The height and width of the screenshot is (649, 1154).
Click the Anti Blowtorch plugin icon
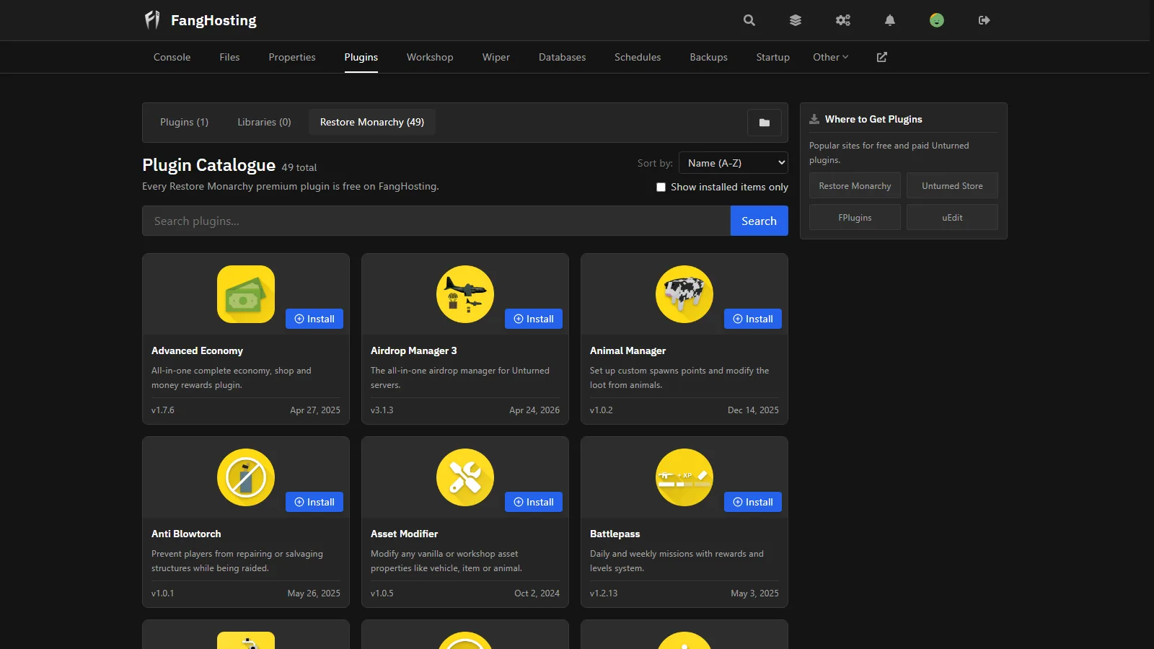click(x=246, y=477)
